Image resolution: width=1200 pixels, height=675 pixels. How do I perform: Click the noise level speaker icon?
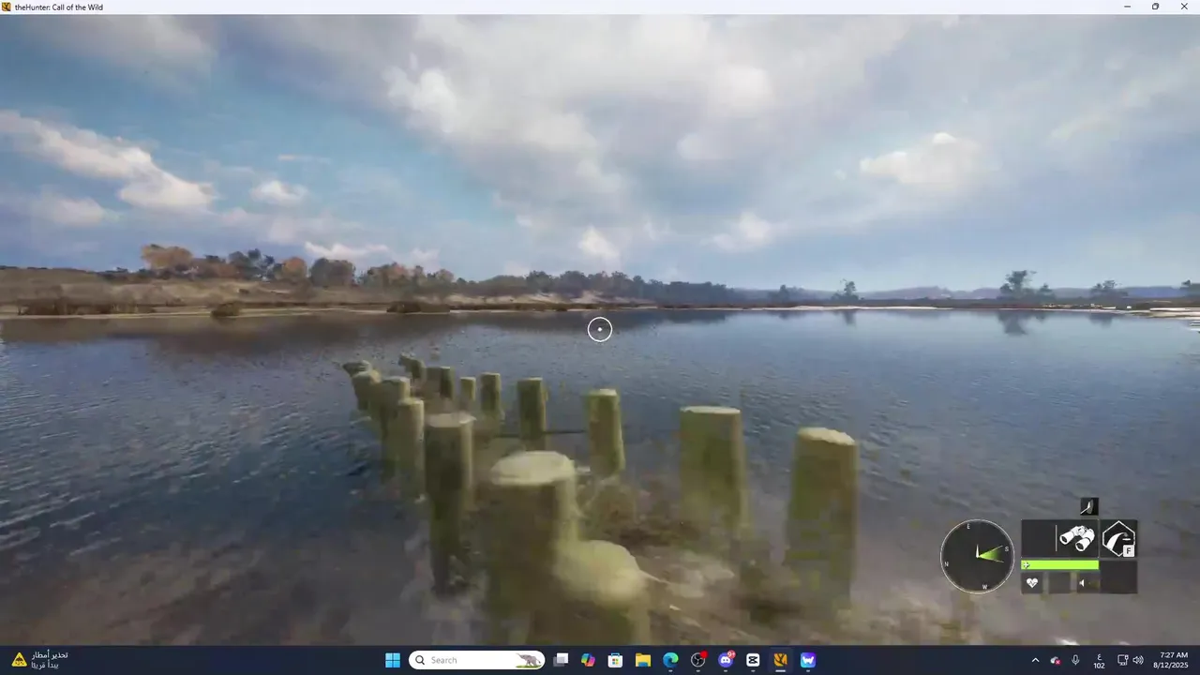click(1082, 582)
